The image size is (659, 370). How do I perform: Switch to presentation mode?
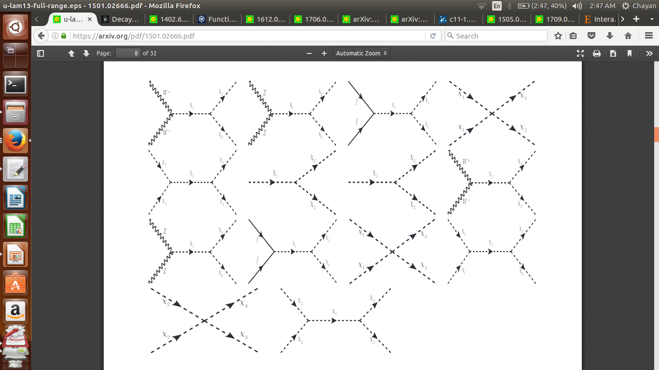(580, 53)
